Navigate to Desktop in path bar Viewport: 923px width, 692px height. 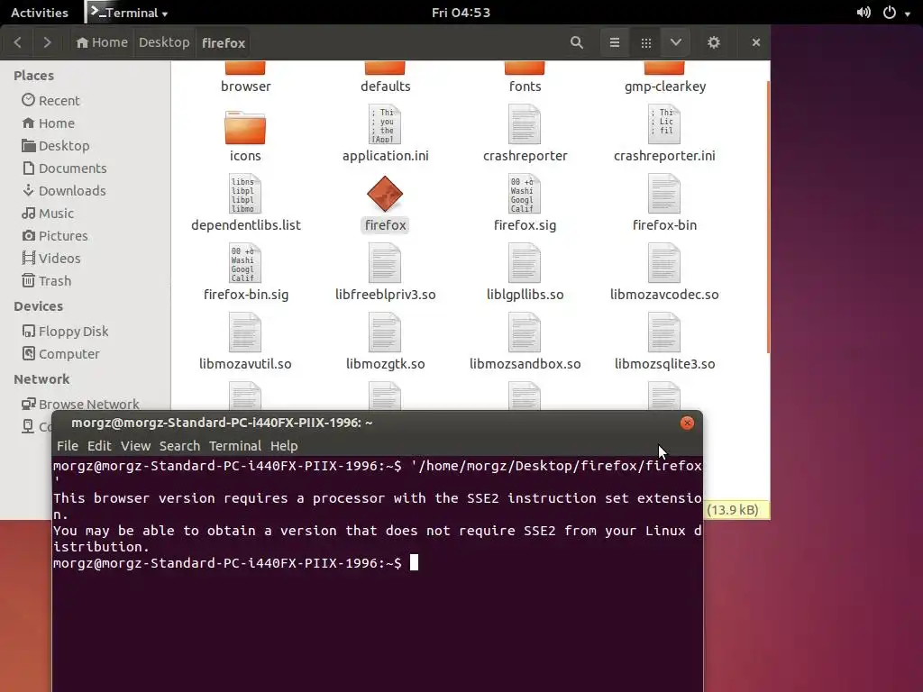(x=164, y=42)
